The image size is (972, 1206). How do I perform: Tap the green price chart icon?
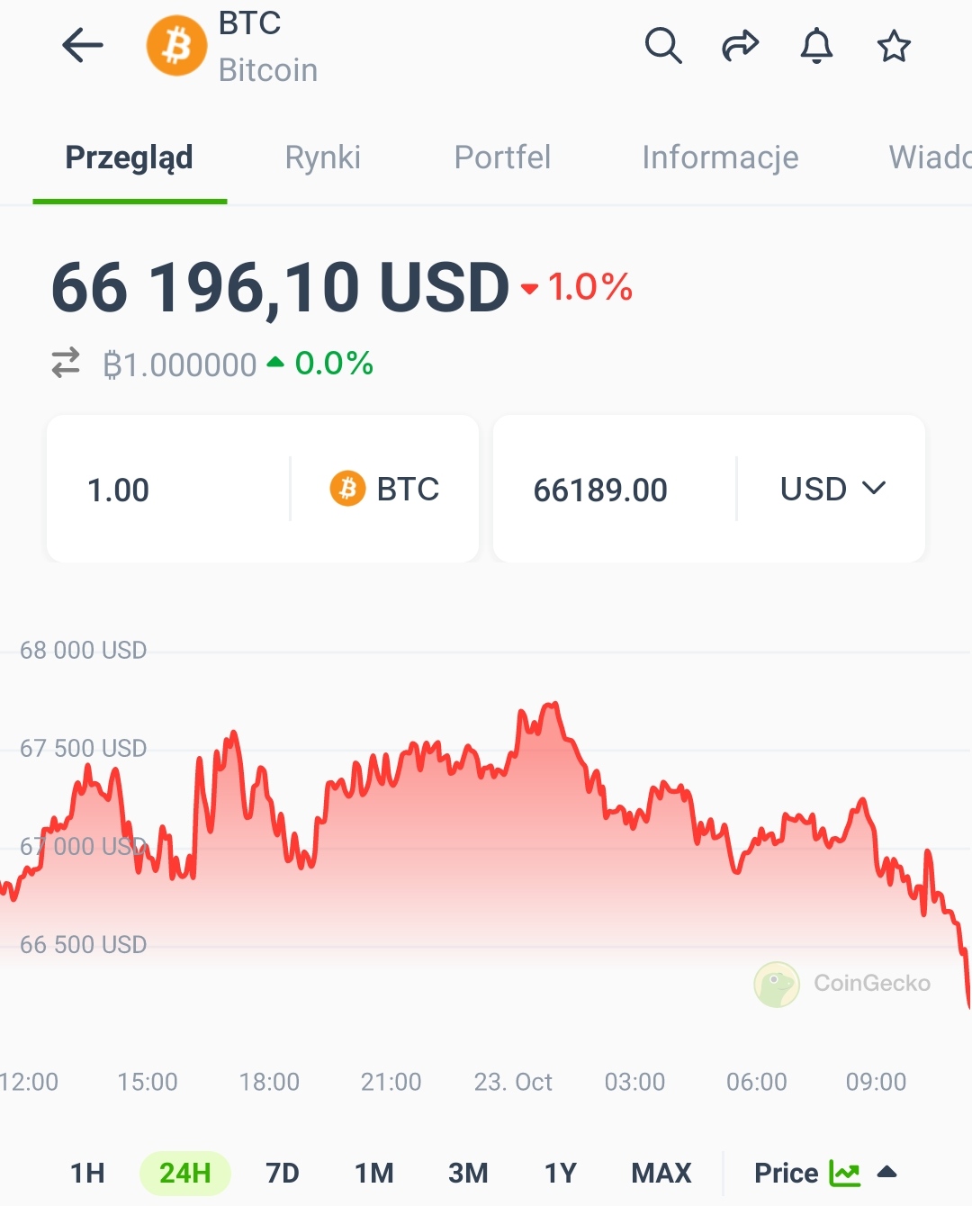coord(844,1173)
